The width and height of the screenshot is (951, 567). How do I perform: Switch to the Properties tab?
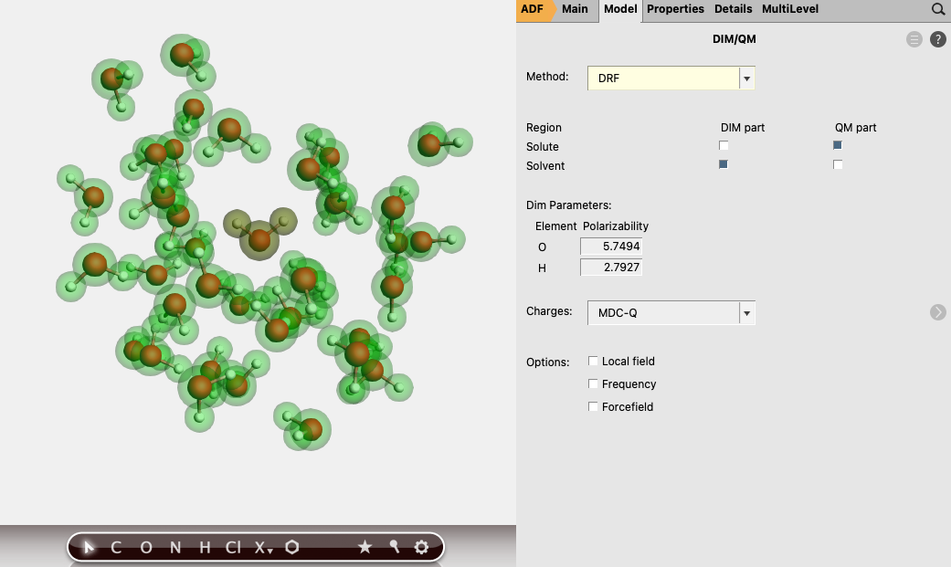click(x=675, y=9)
